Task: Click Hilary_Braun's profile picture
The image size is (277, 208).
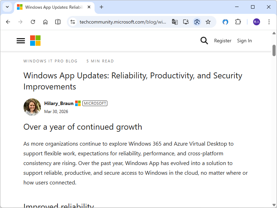Action: [x=32, y=107]
